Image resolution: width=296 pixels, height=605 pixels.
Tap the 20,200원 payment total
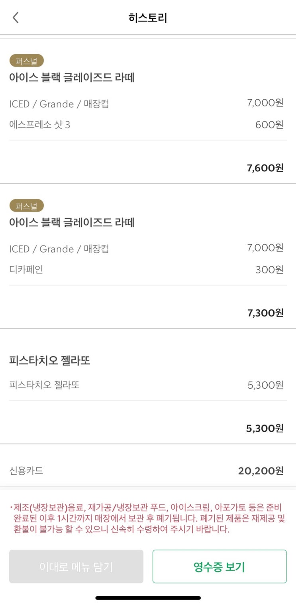[261, 471]
